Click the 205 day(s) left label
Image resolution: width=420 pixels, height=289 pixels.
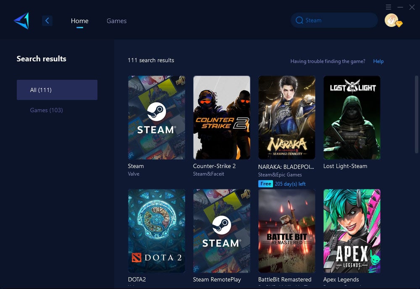pos(290,184)
